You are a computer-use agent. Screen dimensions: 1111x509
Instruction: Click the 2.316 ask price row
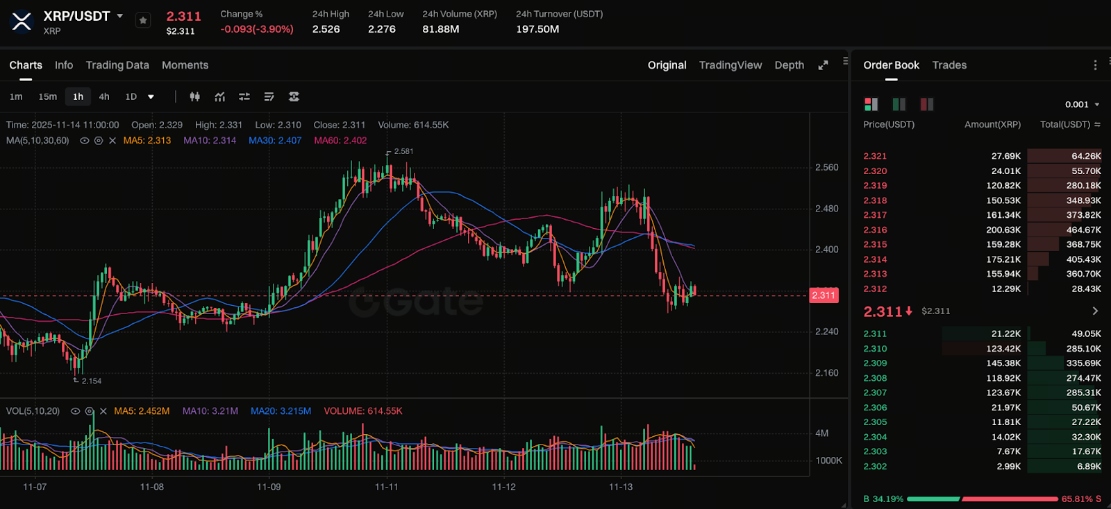pos(875,230)
